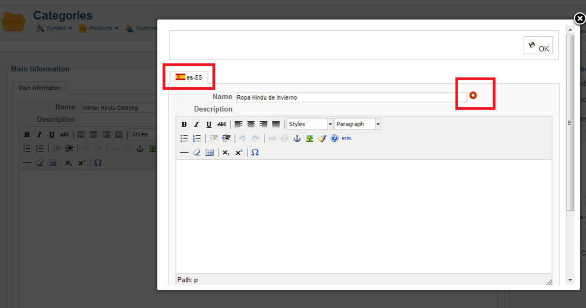
Task: Insert horizontal rule in the dialog editor
Action: 184,153
